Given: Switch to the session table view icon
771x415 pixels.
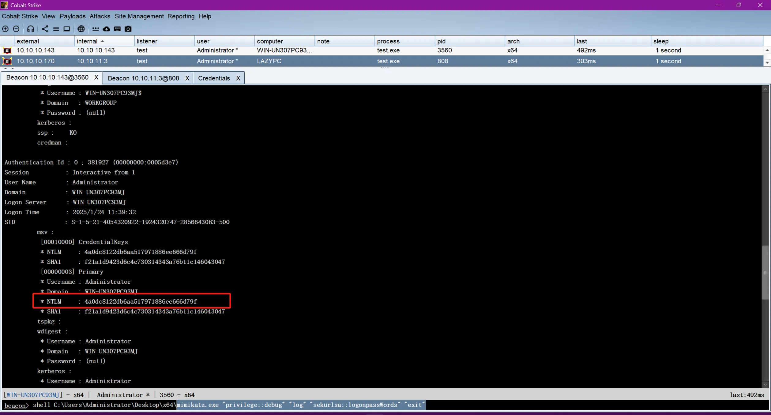Looking at the screenshot, I should click(x=56, y=29).
